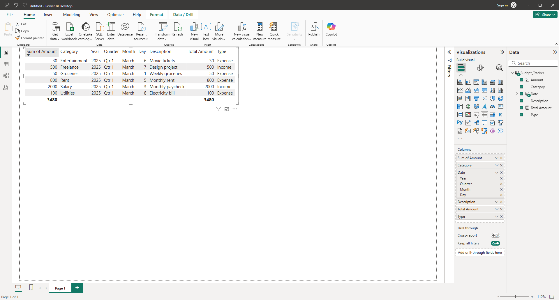Viewport: 559px width, 300px height.
Task: Open the Sum of Amount column dropdown
Action: click(496, 158)
